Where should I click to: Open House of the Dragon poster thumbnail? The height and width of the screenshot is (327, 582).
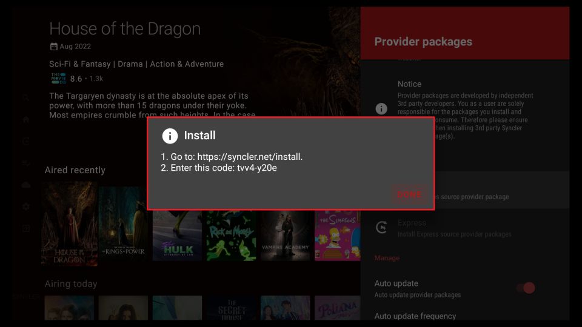pyautogui.click(x=69, y=224)
